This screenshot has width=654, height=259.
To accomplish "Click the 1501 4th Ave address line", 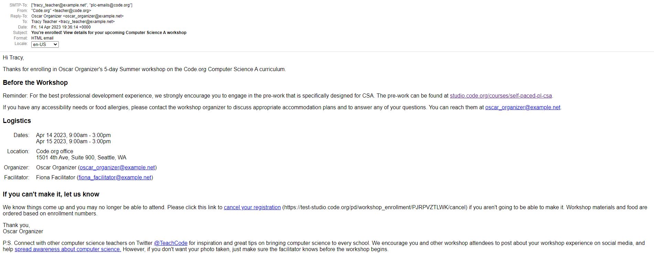I will [x=81, y=158].
